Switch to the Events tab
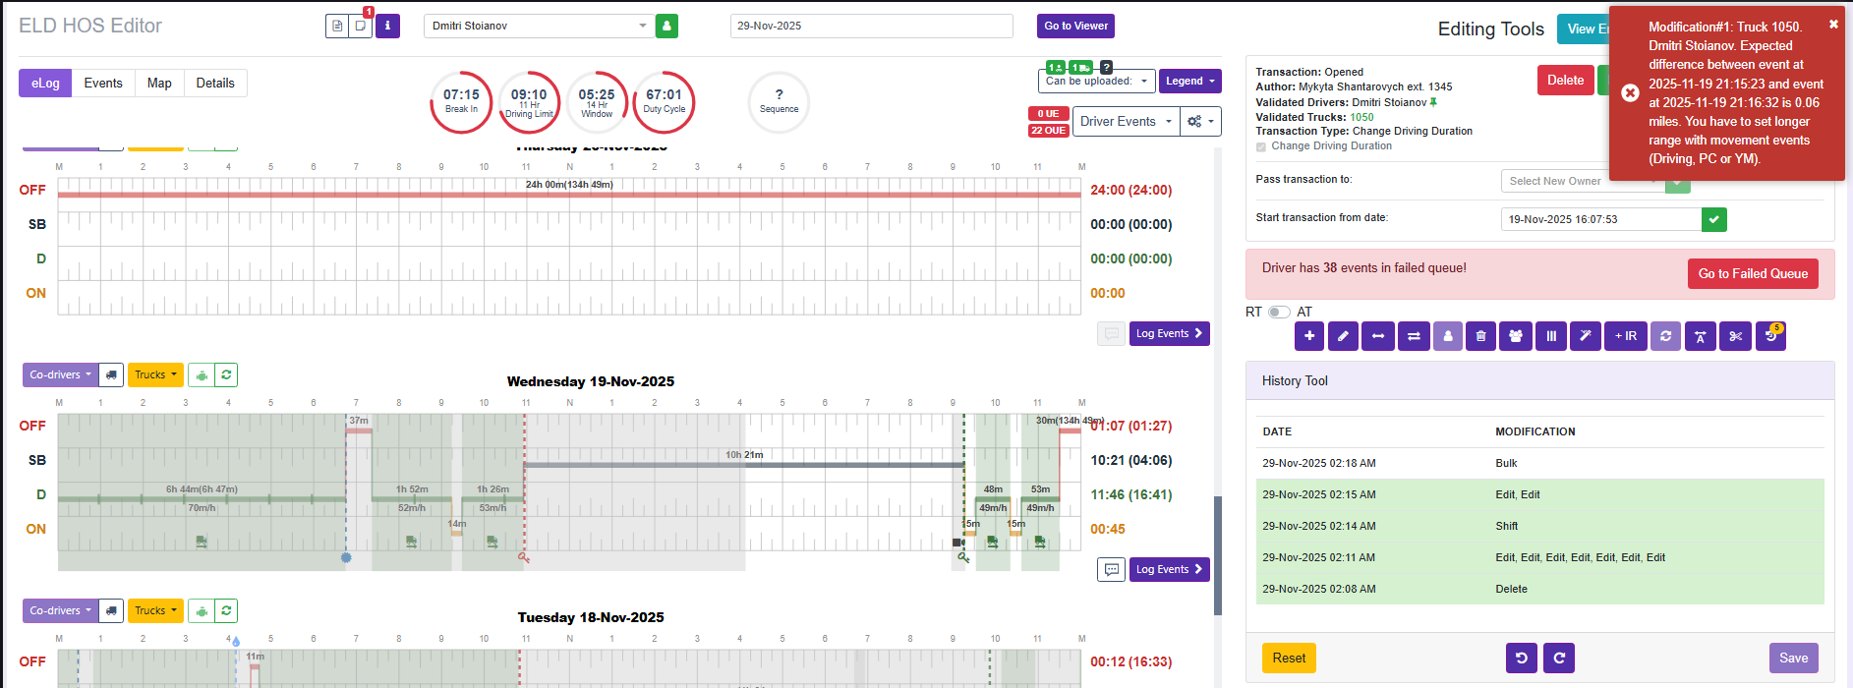The width and height of the screenshot is (1853, 688). 103,84
